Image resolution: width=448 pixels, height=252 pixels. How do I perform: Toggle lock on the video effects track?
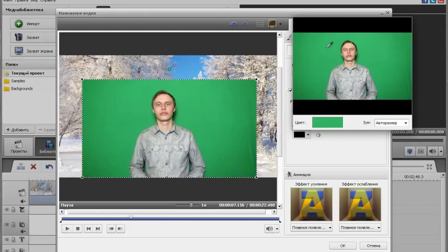(13, 210)
